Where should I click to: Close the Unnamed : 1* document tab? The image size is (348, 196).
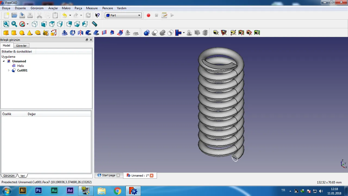click(x=152, y=176)
